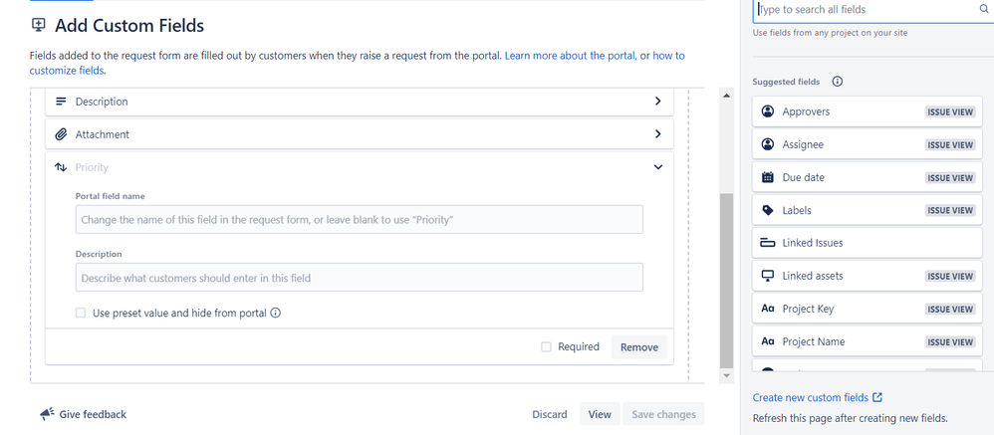This screenshot has width=994, height=435.
Task: Click the search magnifier icon
Action: click(x=984, y=10)
